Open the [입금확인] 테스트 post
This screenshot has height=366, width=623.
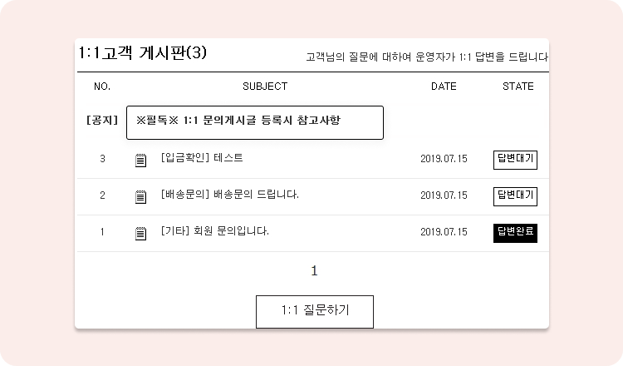[202, 158]
